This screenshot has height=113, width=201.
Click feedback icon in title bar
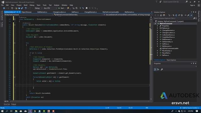[160, 2]
